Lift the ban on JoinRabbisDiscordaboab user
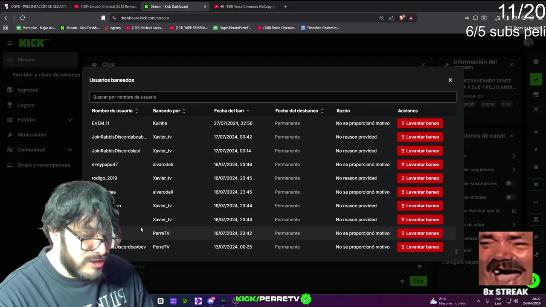 (420, 137)
